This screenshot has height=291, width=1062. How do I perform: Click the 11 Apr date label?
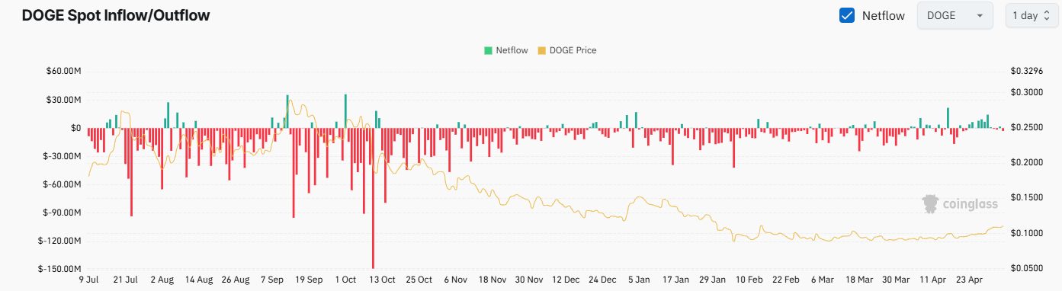pos(932,280)
